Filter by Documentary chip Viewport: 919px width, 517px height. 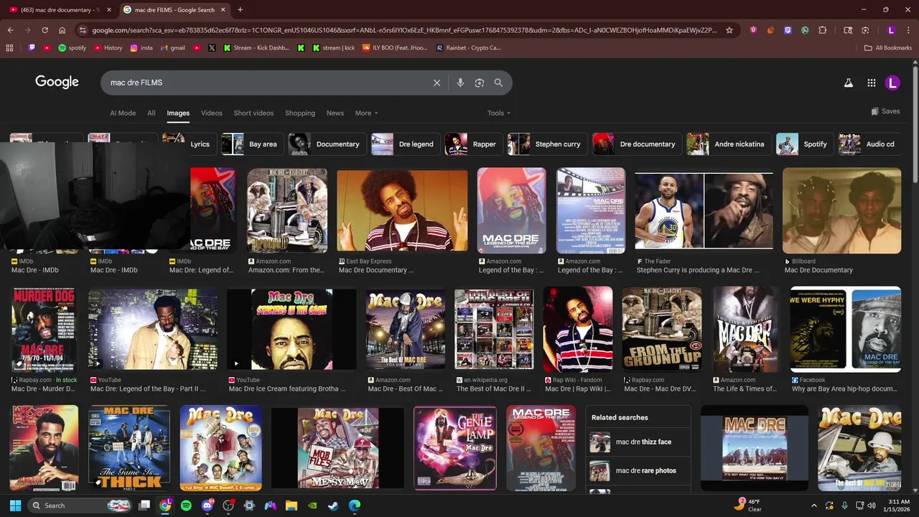(x=326, y=144)
